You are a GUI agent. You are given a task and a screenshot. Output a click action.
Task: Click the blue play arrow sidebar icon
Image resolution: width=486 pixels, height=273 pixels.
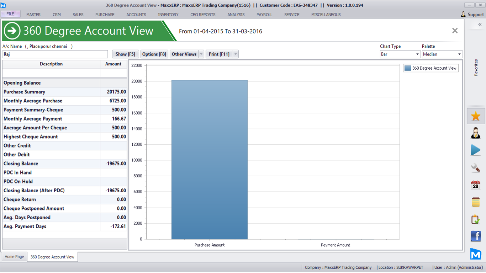(x=476, y=150)
